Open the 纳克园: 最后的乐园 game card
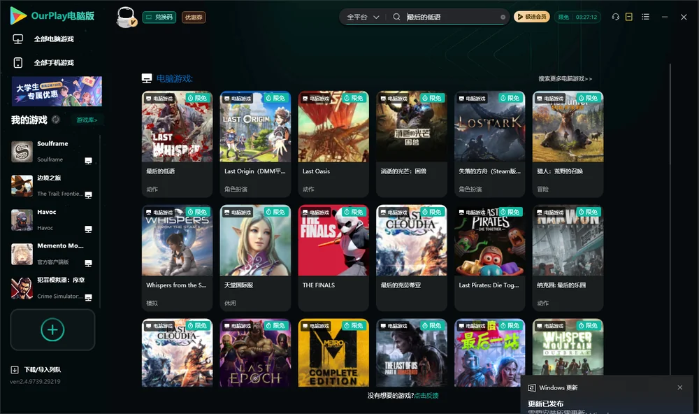 click(568, 258)
